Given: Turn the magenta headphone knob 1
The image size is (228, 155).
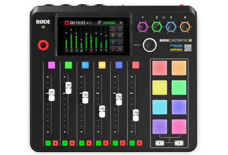Looking at the screenshot, I should click(143, 27).
